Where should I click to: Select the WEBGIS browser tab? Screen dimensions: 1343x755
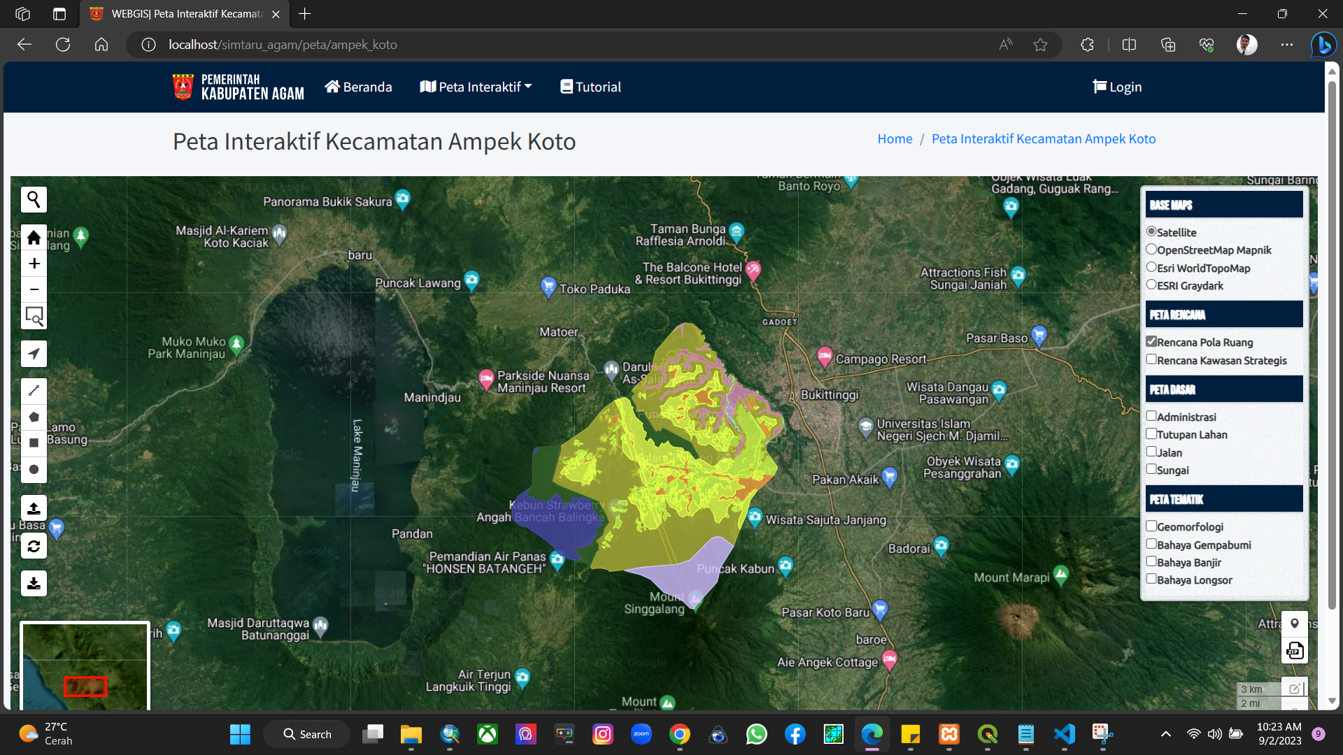(x=185, y=14)
